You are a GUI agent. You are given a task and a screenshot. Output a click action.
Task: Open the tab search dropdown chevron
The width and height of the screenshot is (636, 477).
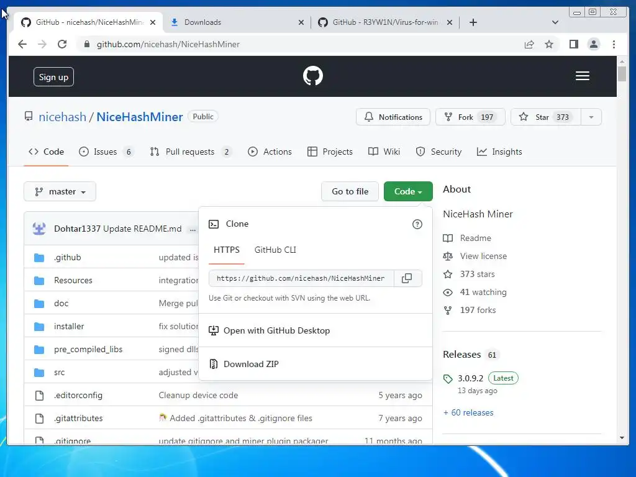555,22
